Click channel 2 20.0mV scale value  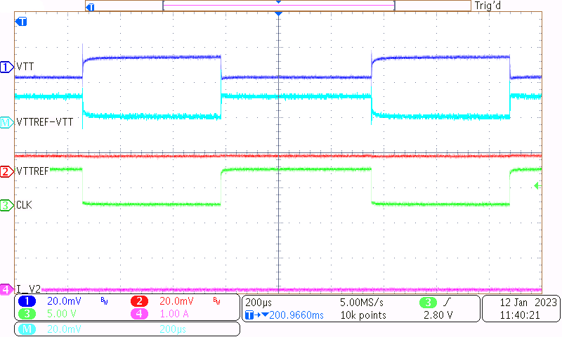point(176,301)
